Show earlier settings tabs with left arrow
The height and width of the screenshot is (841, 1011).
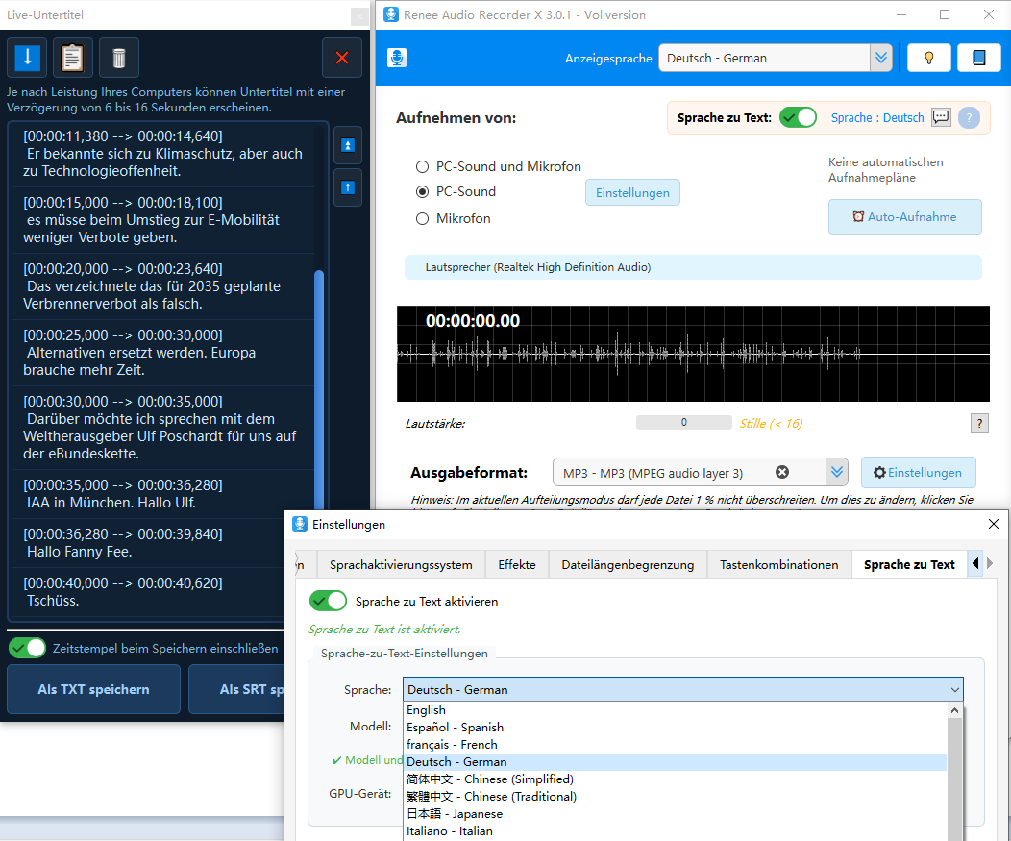(x=975, y=563)
